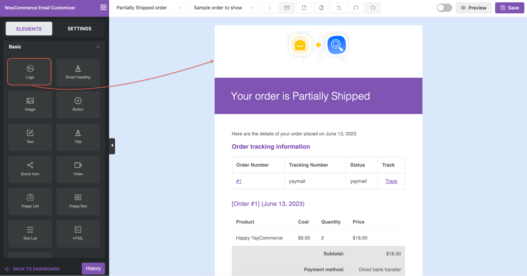Click the blank page icon in the toolbar

[x=304, y=8]
